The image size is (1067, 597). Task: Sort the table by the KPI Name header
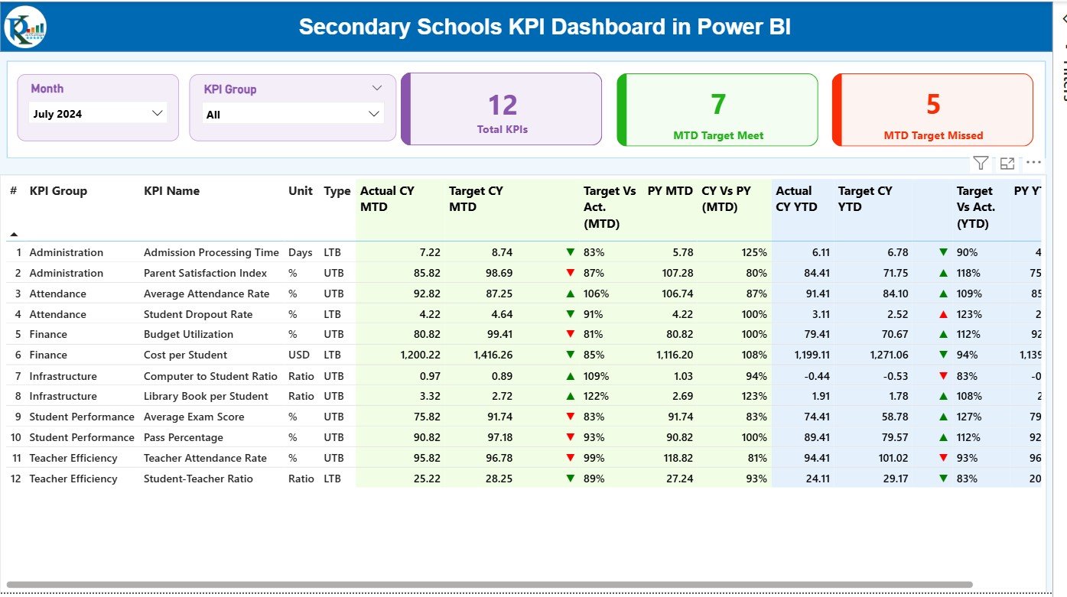tap(171, 191)
